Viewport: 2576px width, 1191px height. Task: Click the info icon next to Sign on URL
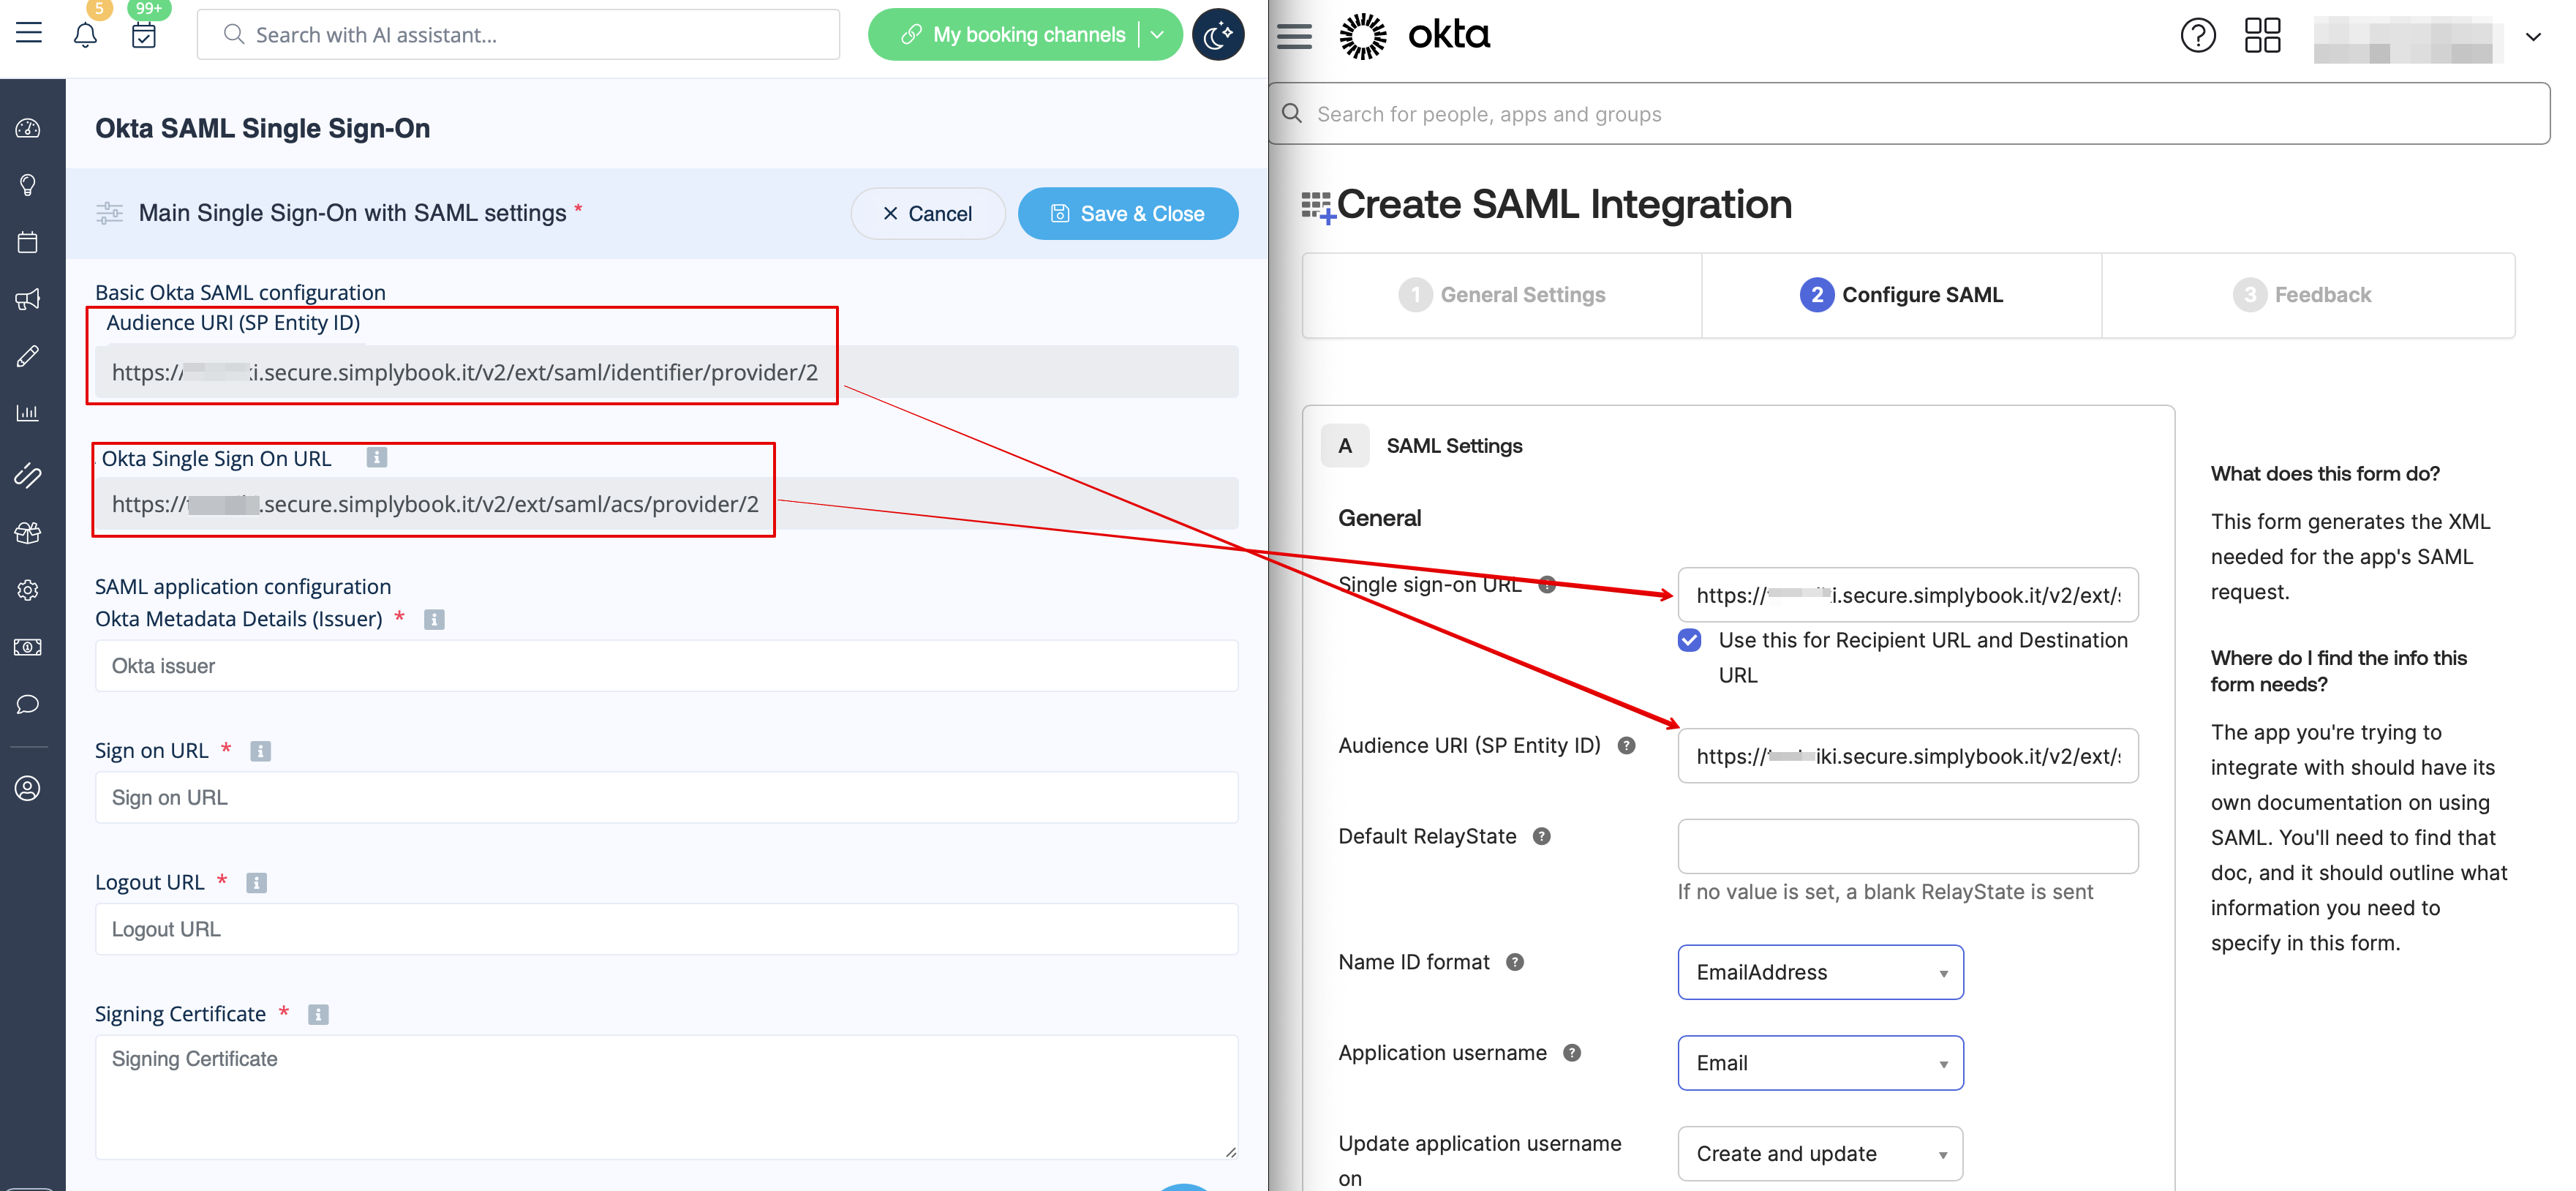[x=260, y=751]
